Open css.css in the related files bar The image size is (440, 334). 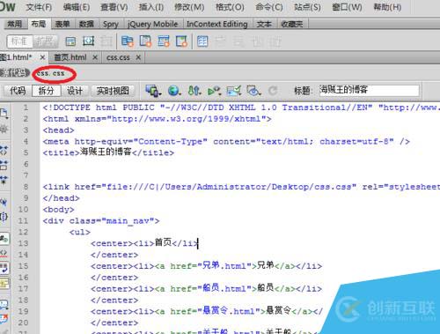[x=50, y=73]
